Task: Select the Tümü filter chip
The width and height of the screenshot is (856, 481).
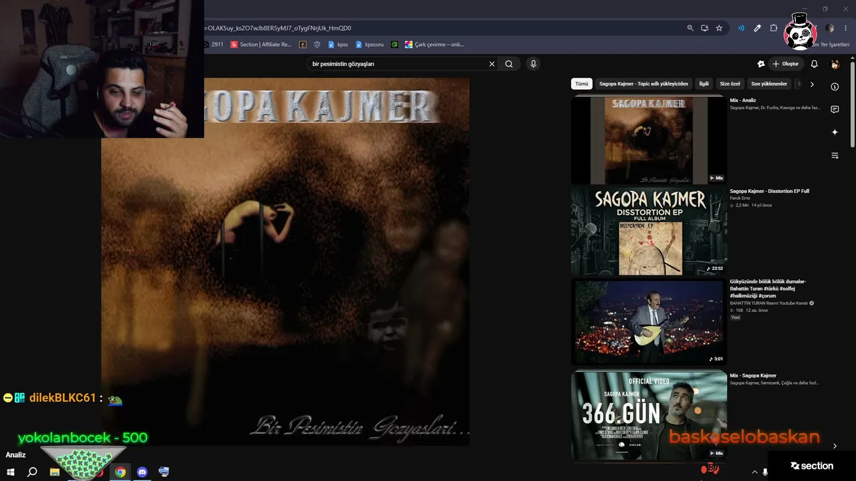Action: (582, 84)
